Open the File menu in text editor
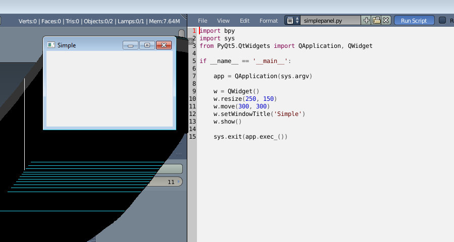The height and width of the screenshot is (242, 454). [203, 21]
